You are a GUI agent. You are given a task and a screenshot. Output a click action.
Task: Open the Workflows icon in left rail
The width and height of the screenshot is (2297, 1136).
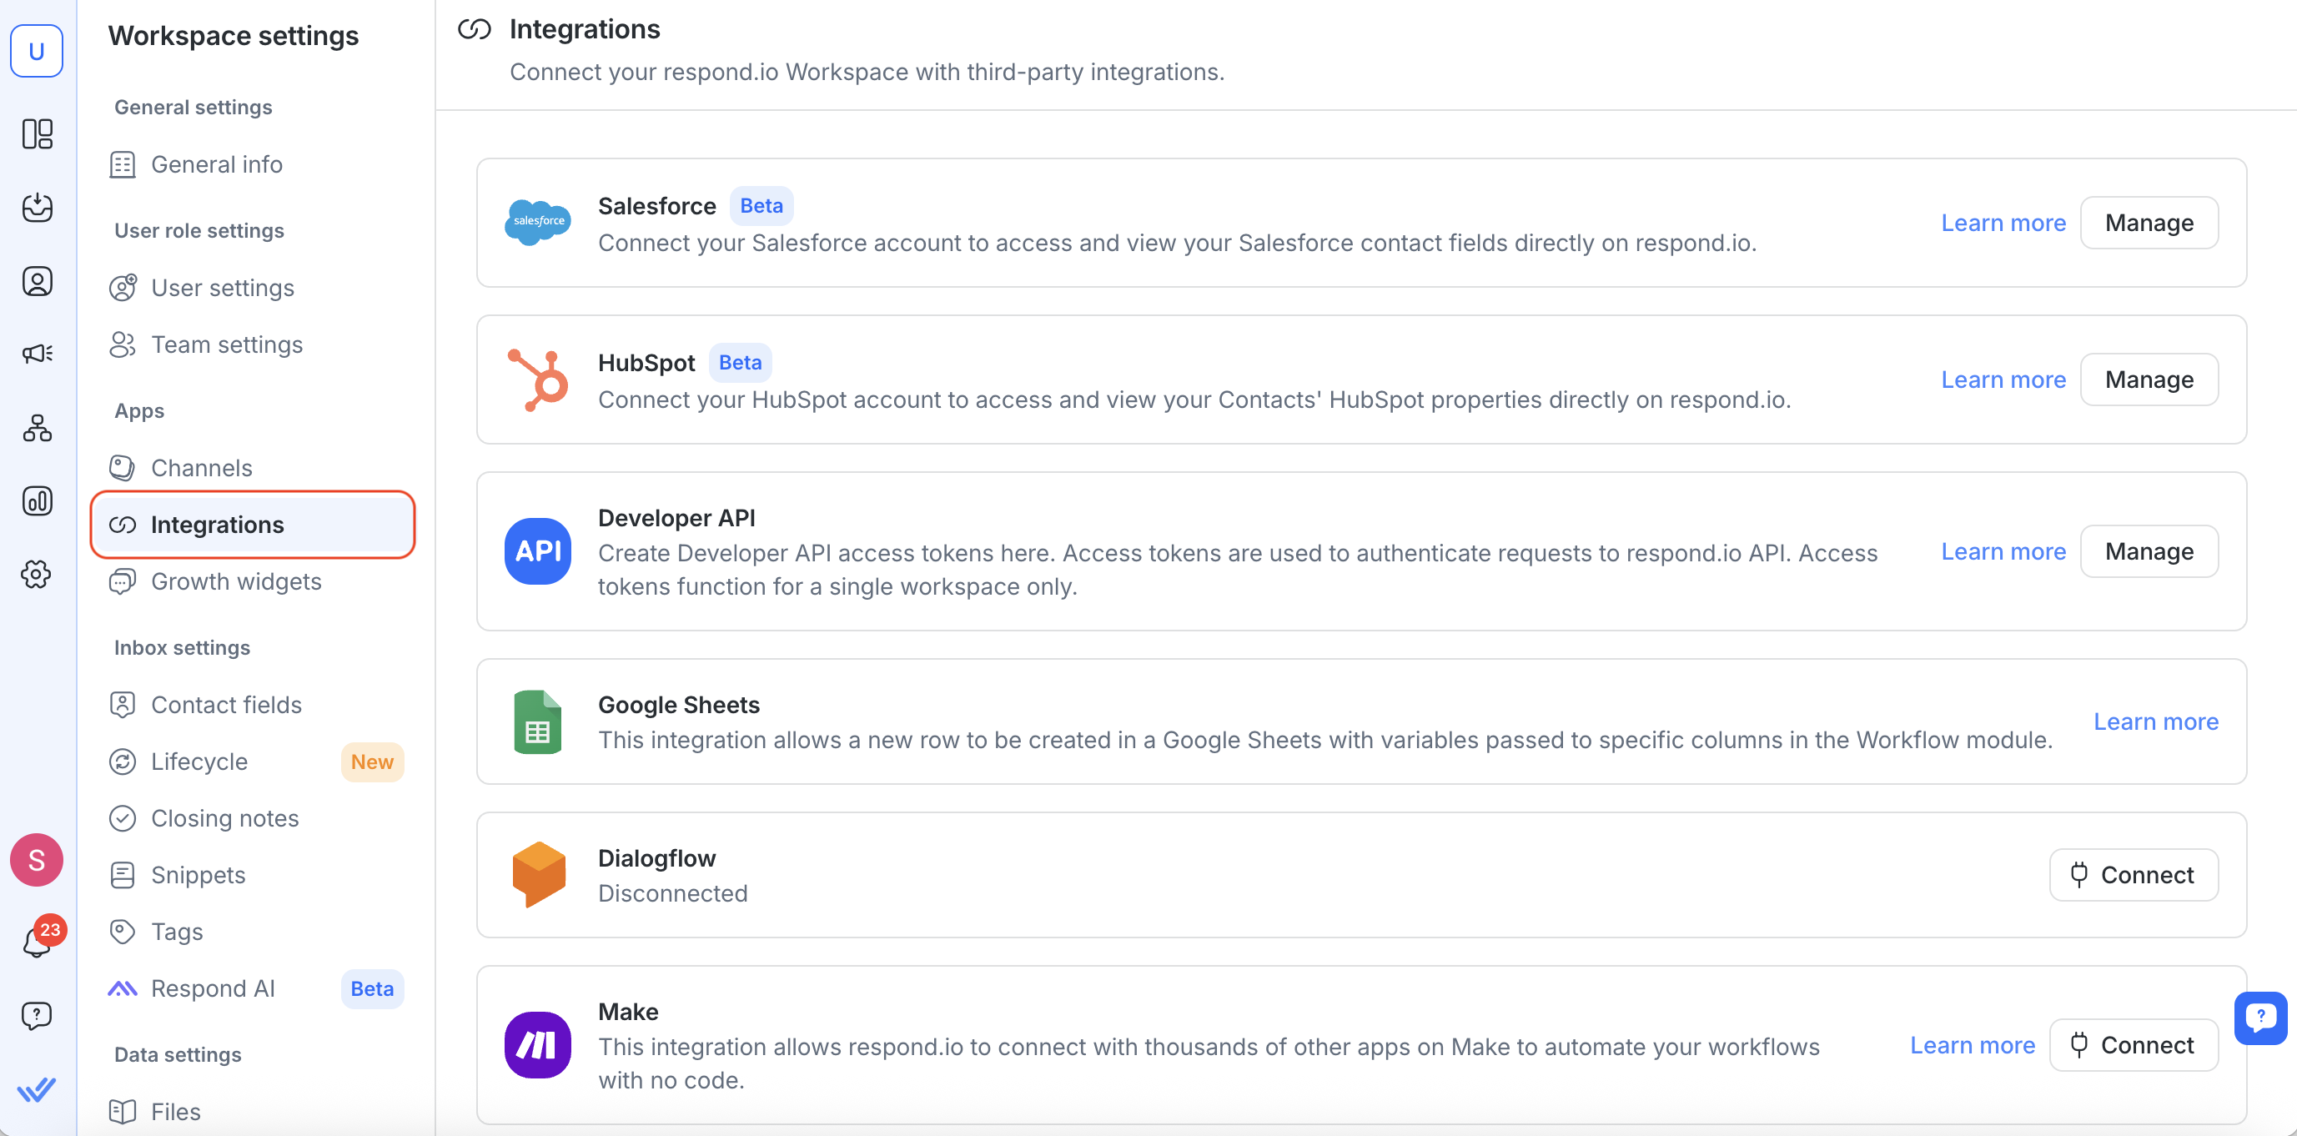[x=37, y=428]
